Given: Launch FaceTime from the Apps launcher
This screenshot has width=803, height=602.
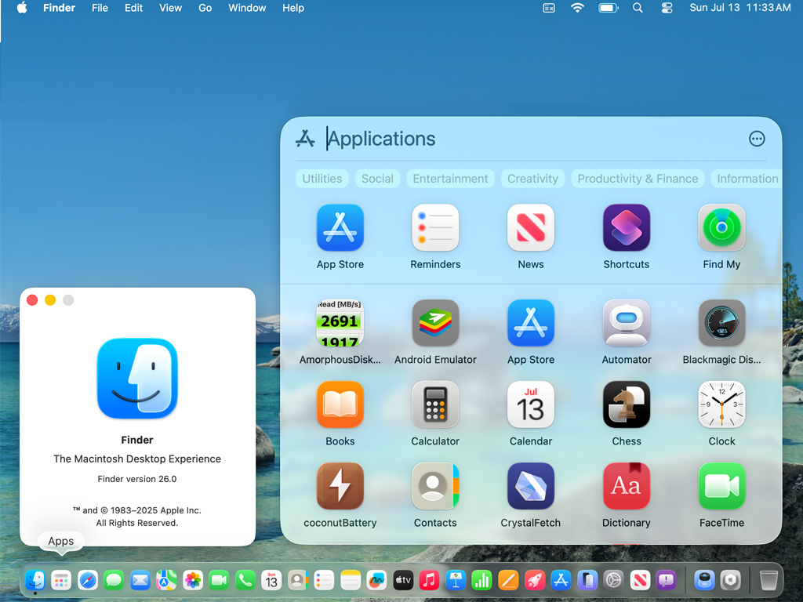Looking at the screenshot, I should pyautogui.click(x=721, y=486).
